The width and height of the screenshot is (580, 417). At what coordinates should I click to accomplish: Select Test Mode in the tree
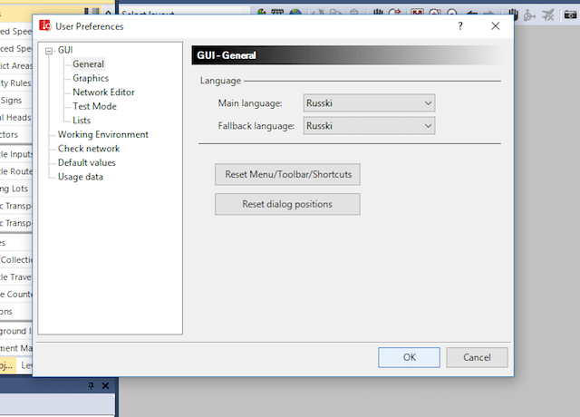[x=94, y=106]
